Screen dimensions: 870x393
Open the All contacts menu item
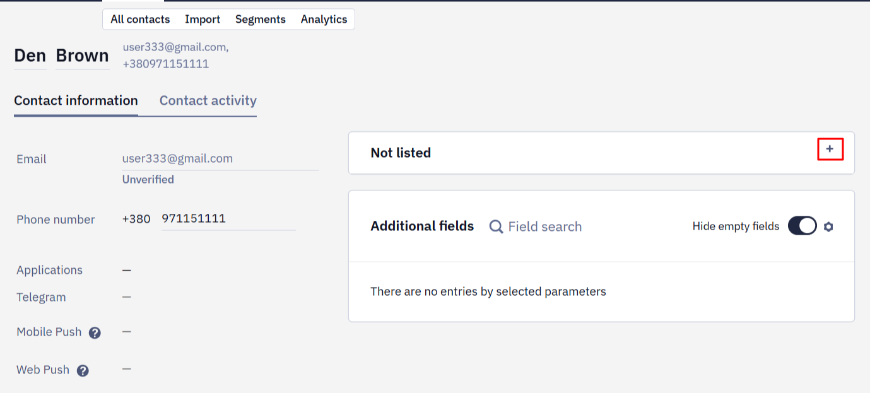click(x=140, y=19)
